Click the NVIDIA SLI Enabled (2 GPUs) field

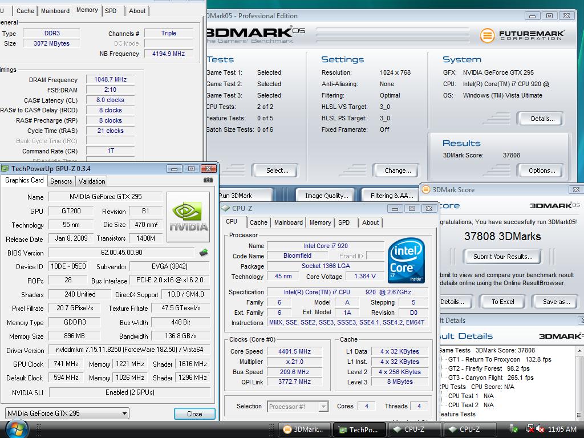129,392
